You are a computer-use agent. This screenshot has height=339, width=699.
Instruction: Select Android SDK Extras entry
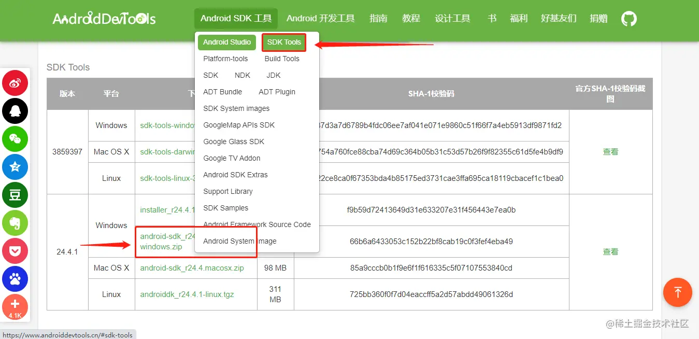(x=235, y=175)
